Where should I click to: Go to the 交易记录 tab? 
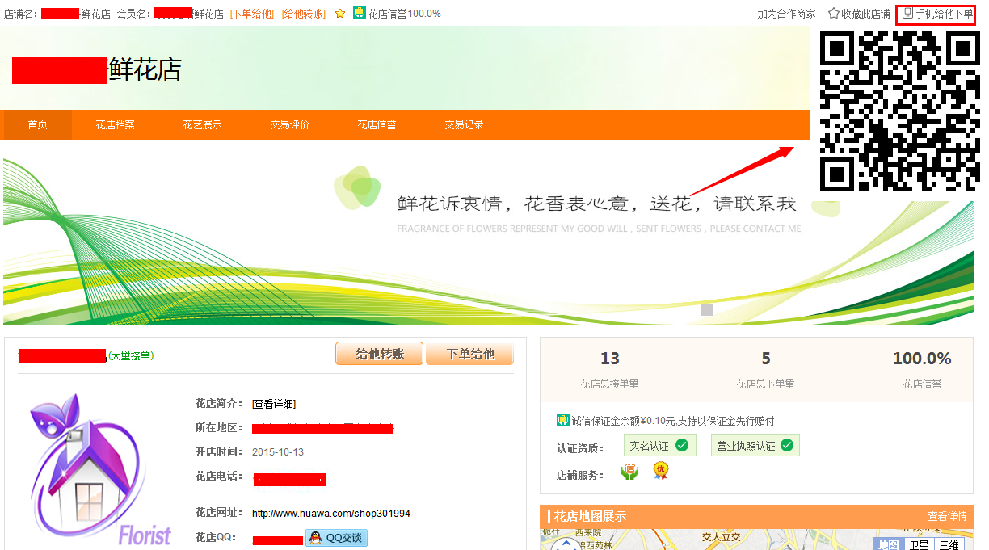tap(464, 125)
